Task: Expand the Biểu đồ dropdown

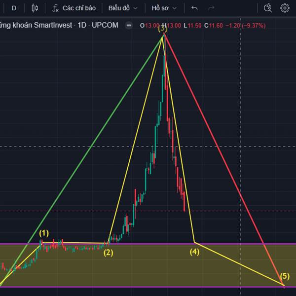Action: (123, 8)
